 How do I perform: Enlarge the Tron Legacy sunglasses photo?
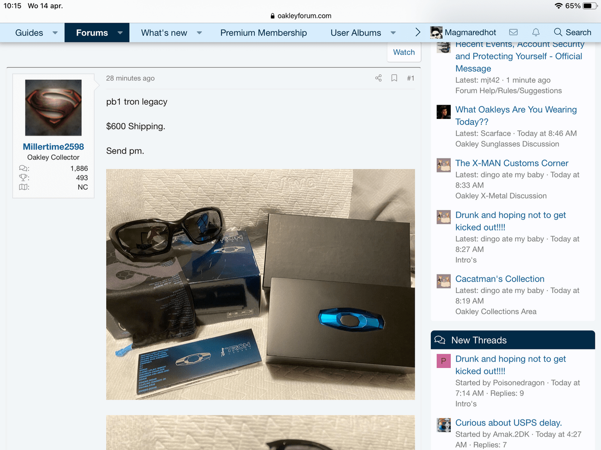pyautogui.click(x=260, y=284)
